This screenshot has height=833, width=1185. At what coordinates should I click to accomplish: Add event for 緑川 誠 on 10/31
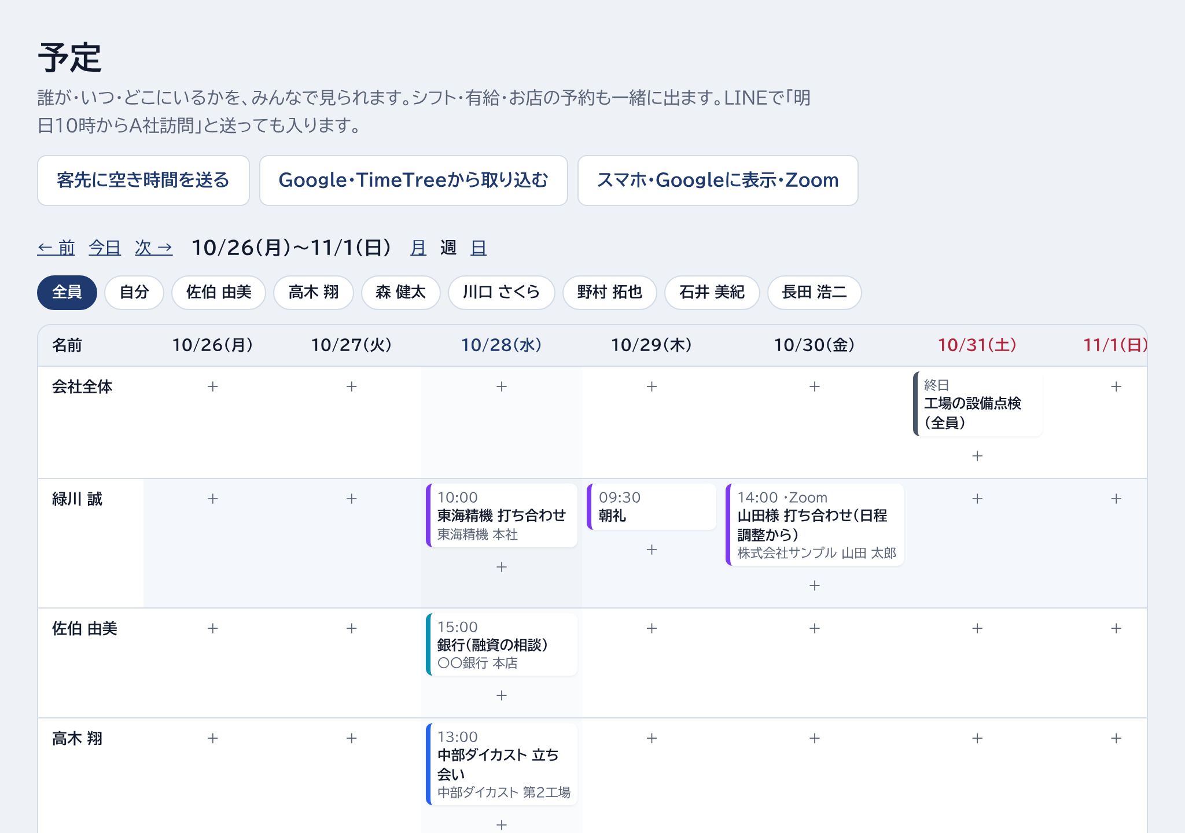(977, 499)
